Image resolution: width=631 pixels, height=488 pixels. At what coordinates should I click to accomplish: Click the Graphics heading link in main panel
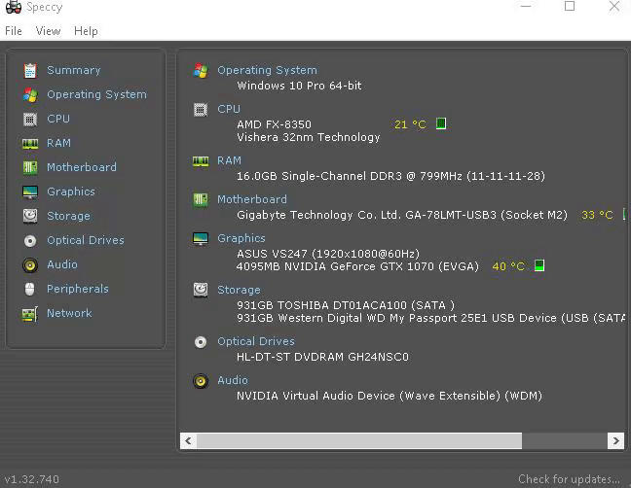click(x=241, y=238)
